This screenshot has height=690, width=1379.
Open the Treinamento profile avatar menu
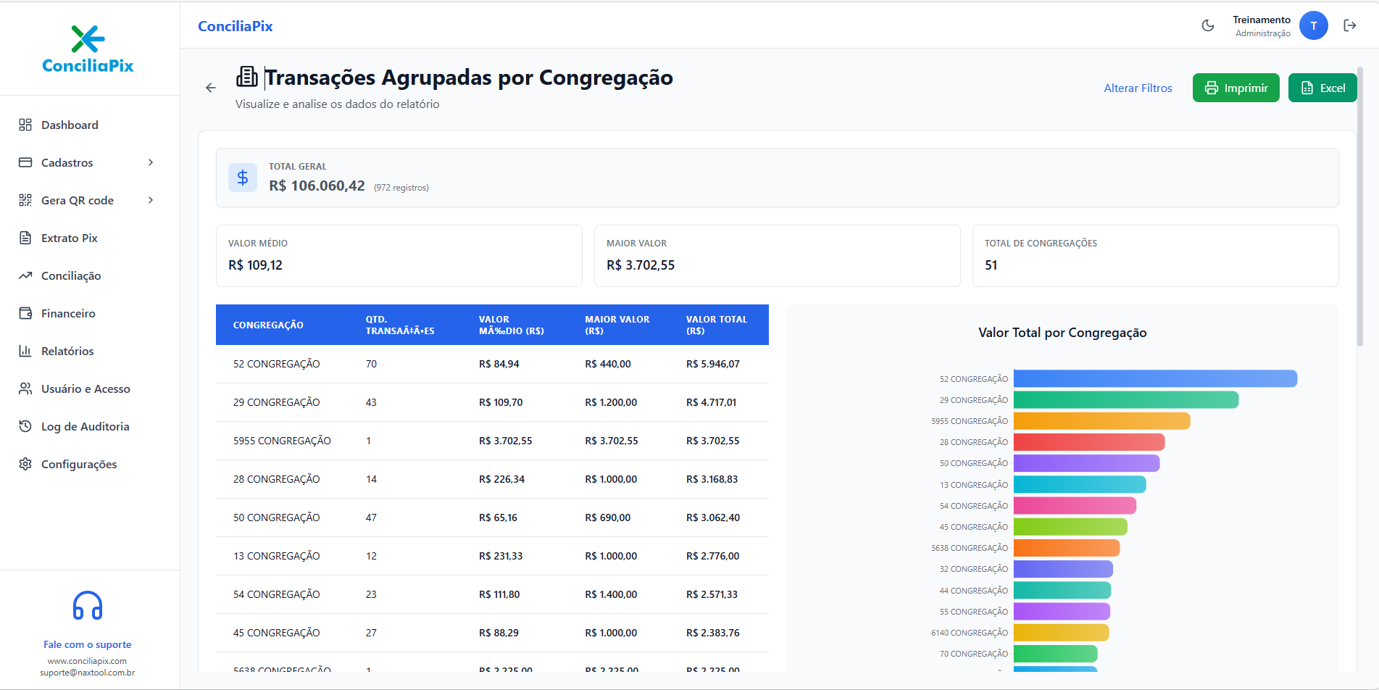tap(1314, 25)
